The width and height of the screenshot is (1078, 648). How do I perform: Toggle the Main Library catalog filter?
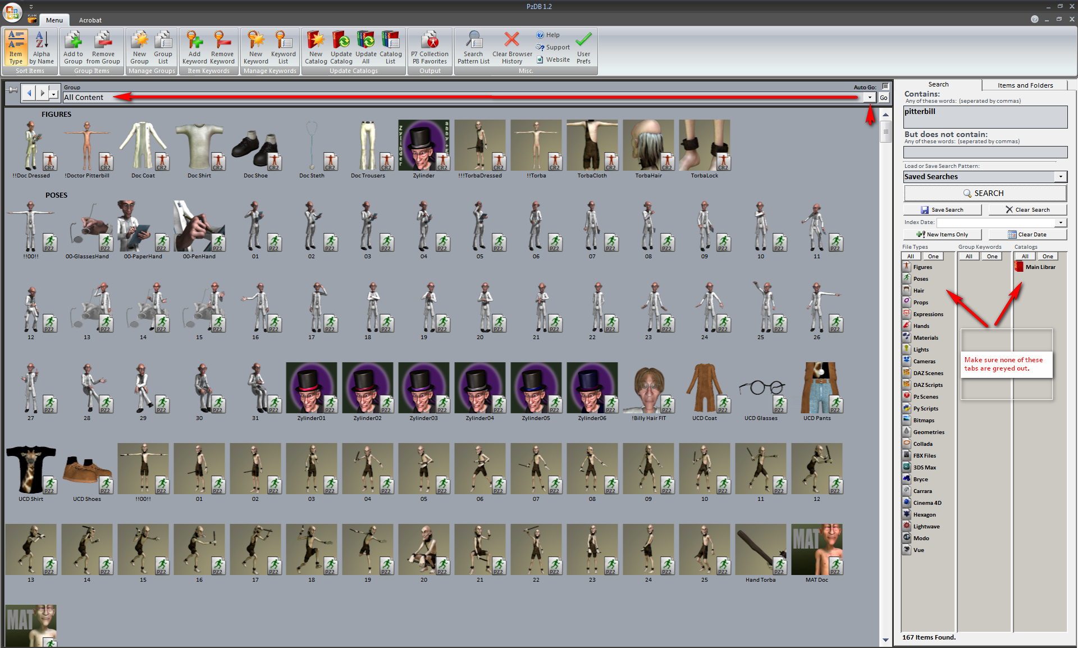[x=1040, y=267]
